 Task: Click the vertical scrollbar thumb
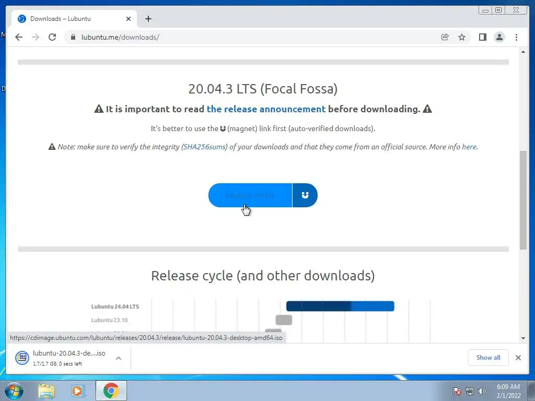pyautogui.click(x=523, y=200)
